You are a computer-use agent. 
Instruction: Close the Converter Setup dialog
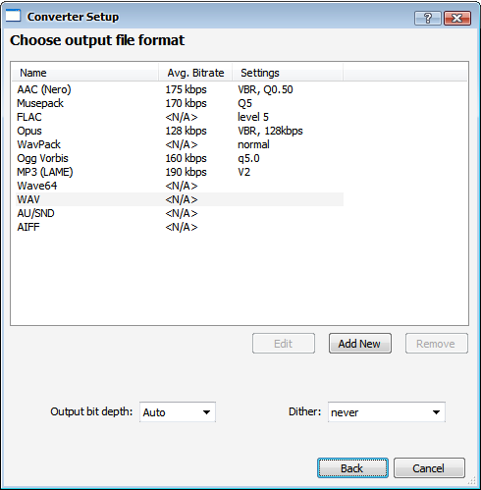tap(457, 18)
